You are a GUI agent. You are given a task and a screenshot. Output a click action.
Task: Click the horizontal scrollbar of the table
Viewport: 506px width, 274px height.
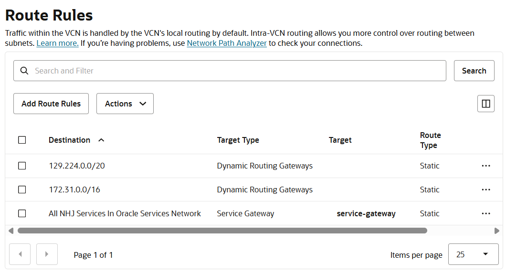tap(222, 231)
